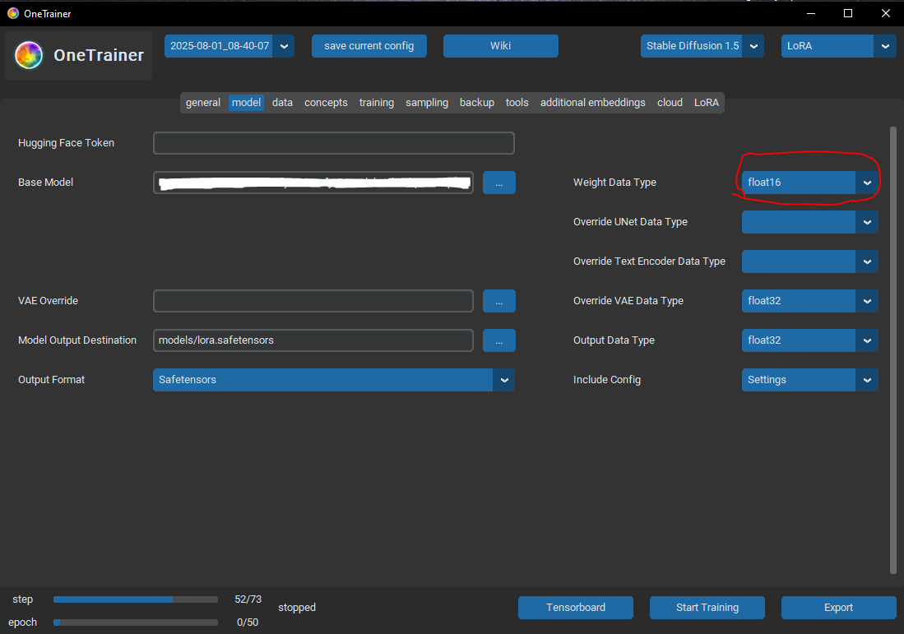This screenshot has width=904, height=634.
Task: Open the Override Text Encoder Data Type dropdown
Action: click(809, 261)
